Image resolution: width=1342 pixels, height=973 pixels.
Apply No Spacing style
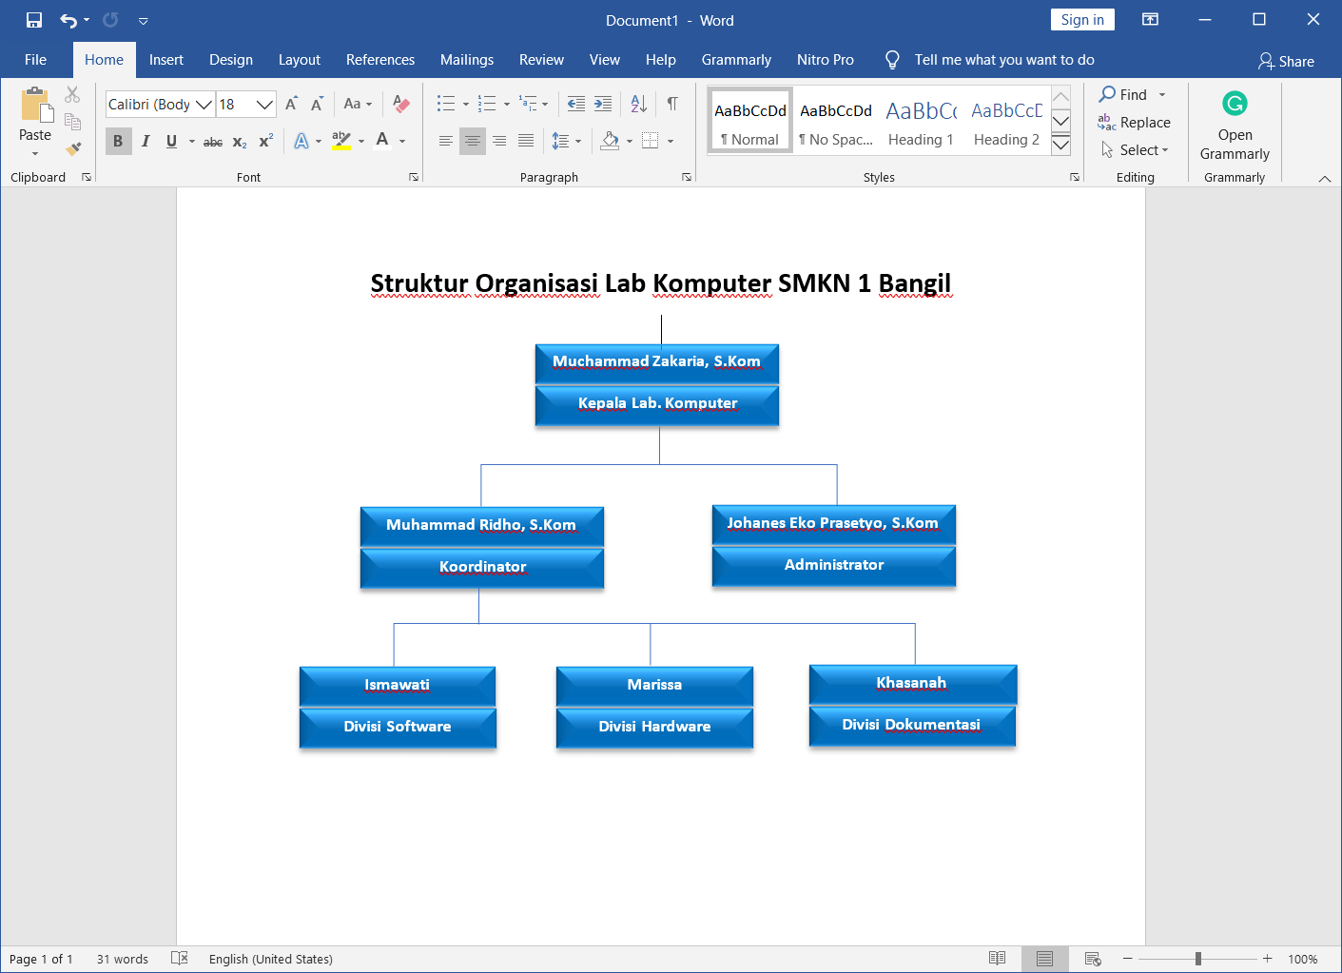[x=836, y=120]
